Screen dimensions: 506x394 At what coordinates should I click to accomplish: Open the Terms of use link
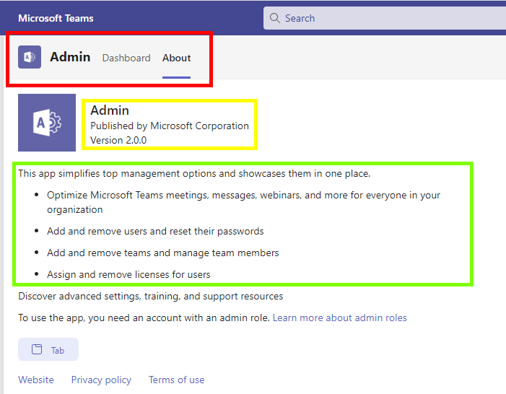point(177,380)
